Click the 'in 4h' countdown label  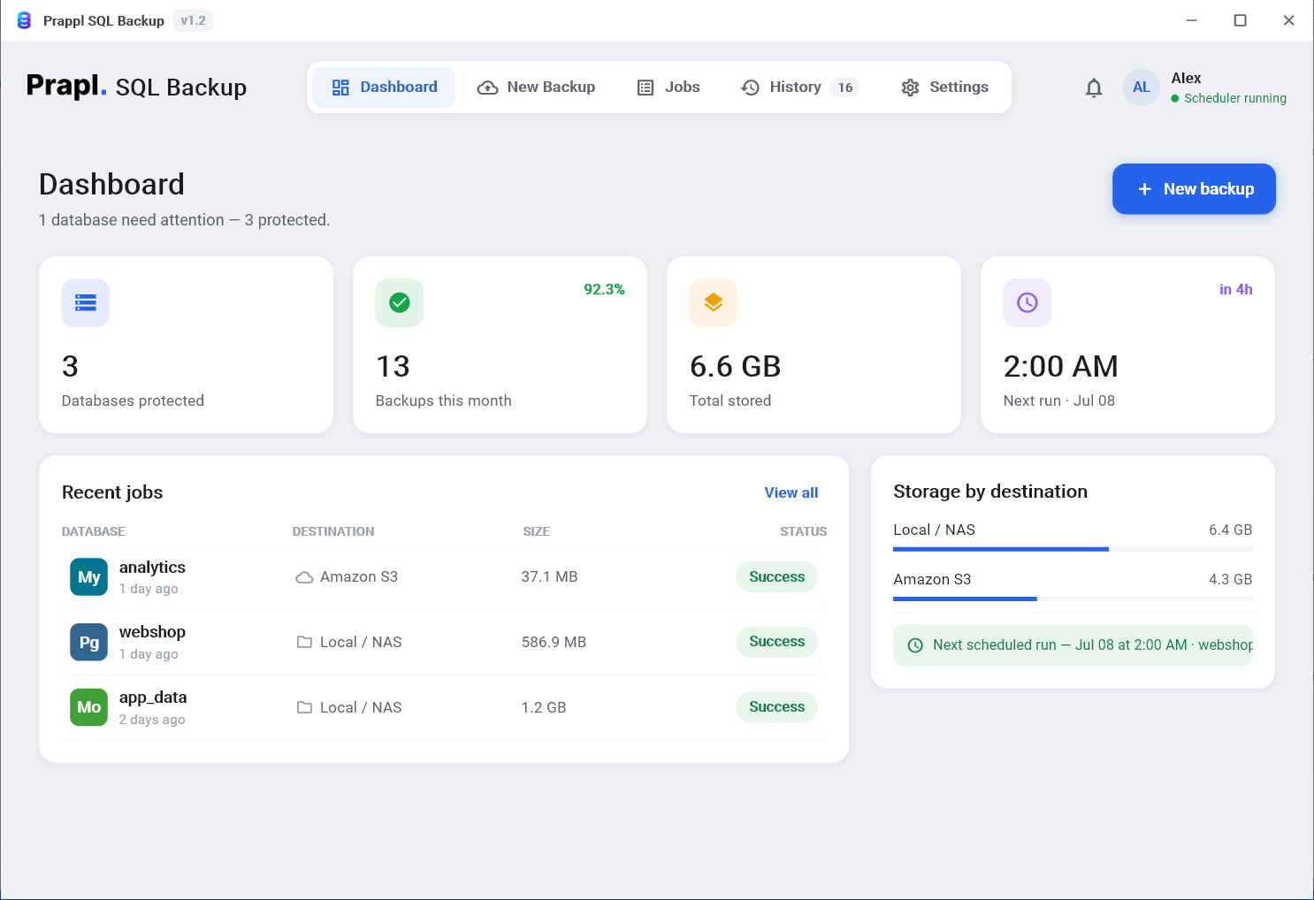(x=1235, y=290)
